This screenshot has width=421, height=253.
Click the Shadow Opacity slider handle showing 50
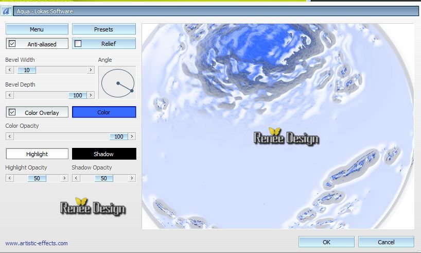pyautogui.click(x=103, y=178)
